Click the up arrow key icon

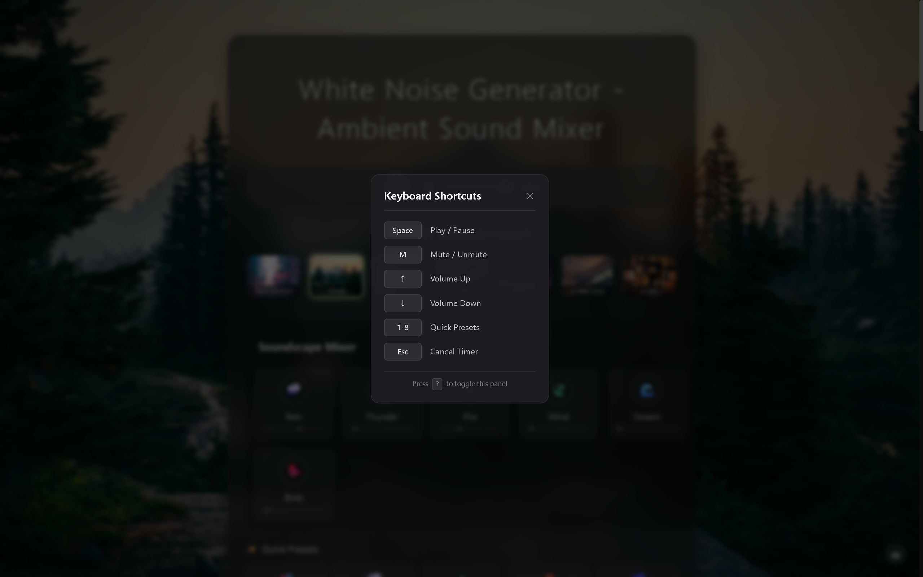(x=403, y=279)
